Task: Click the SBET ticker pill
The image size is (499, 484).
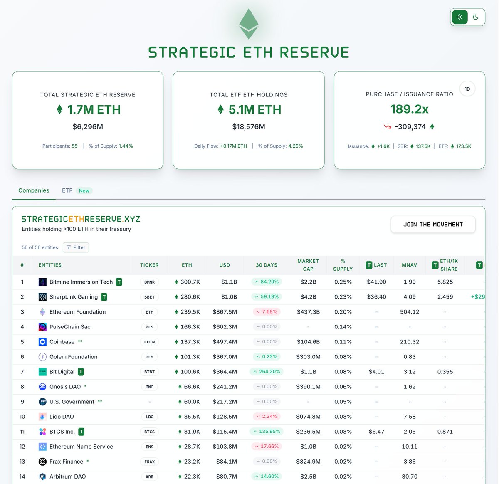Action: pos(150,297)
